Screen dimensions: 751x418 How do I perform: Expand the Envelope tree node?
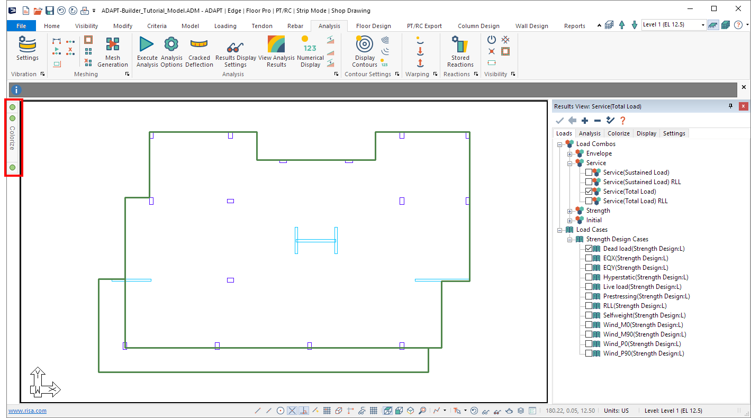coord(570,153)
